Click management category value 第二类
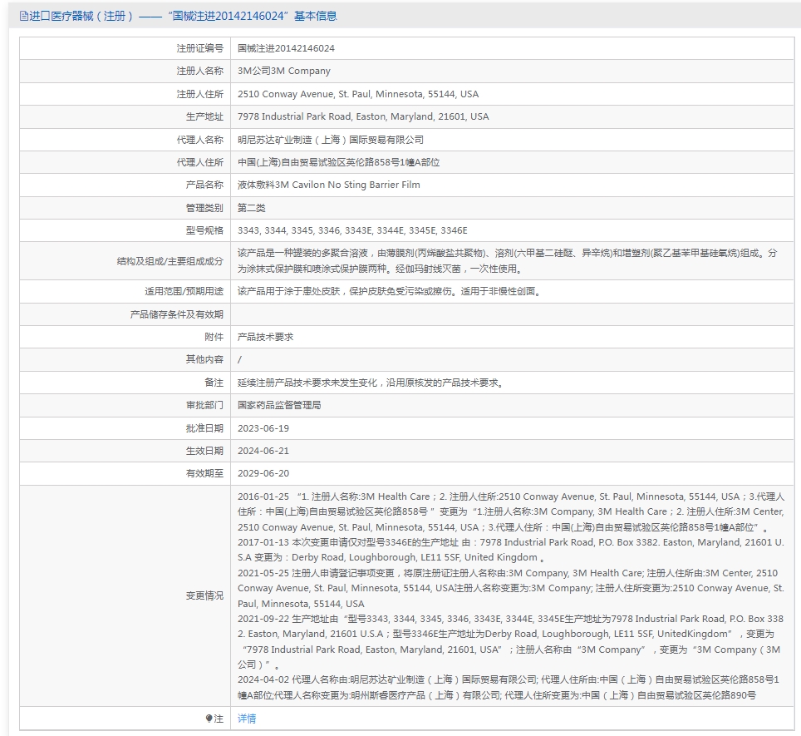 point(251,208)
